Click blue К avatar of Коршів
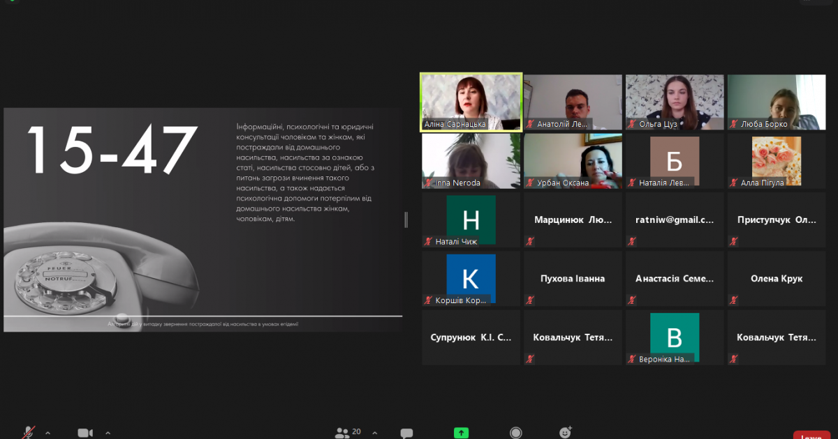The image size is (838, 439). tap(471, 278)
